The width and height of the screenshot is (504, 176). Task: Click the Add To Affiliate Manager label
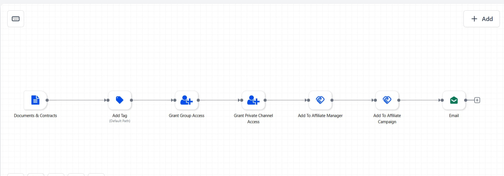pyautogui.click(x=320, y=116)
